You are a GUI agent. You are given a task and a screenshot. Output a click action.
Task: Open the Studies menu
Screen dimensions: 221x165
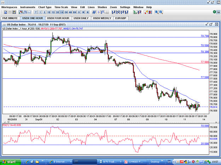coord(102,7)
